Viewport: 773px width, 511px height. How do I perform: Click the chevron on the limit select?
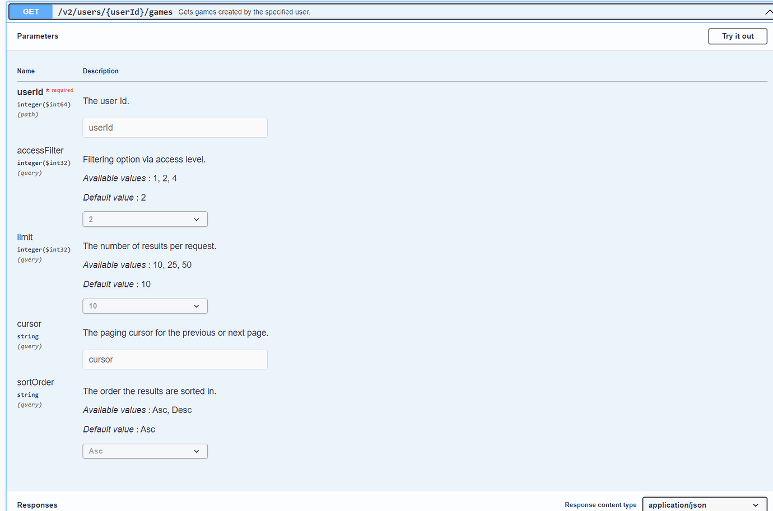coord(197,306)
